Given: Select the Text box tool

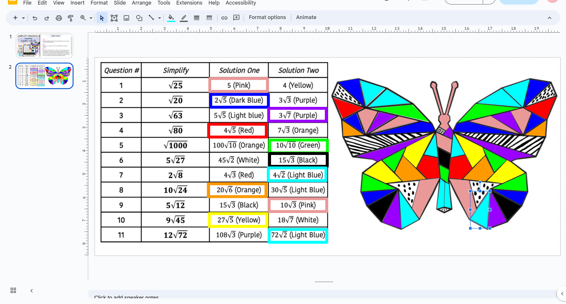Looking at the screenshot, I should point(114,18).
